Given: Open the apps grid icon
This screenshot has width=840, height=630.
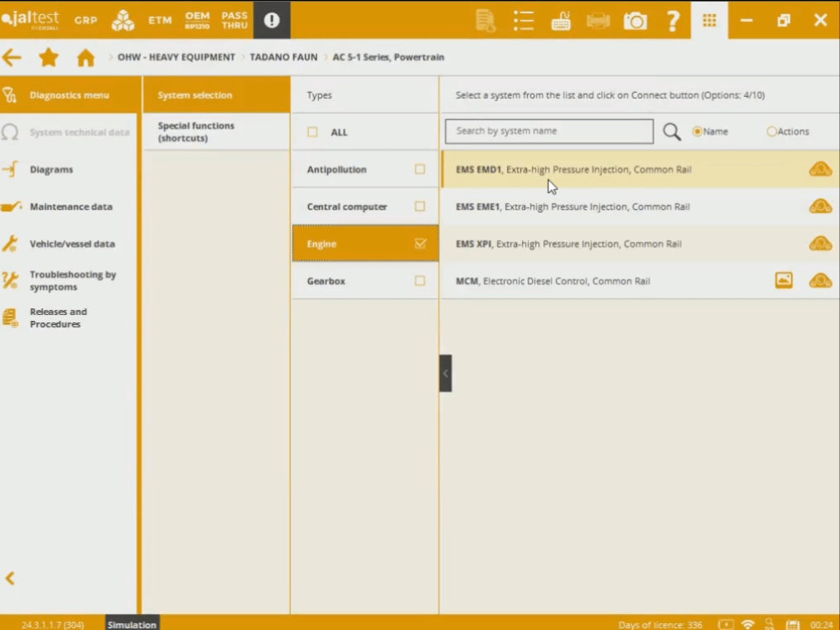Looking at the screenshot, I should coord(709,21).
